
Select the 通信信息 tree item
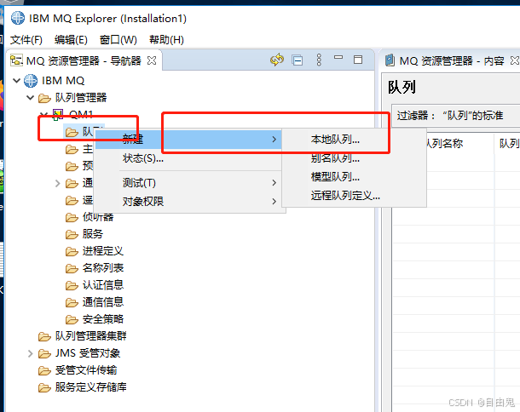(103, 302)
